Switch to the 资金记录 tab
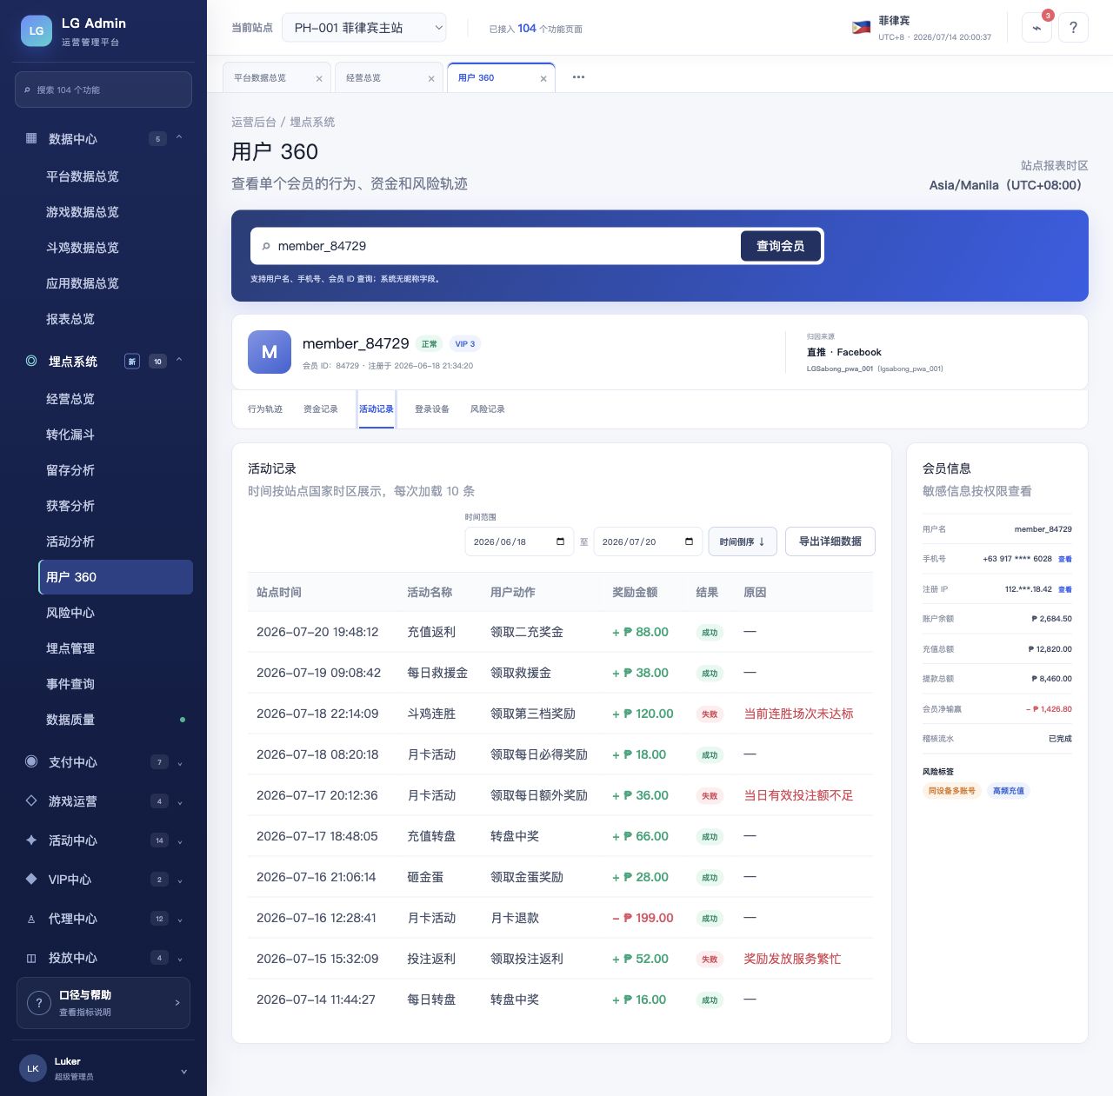This screenshot has width=1113, height=1096. (x=321, y=409)
